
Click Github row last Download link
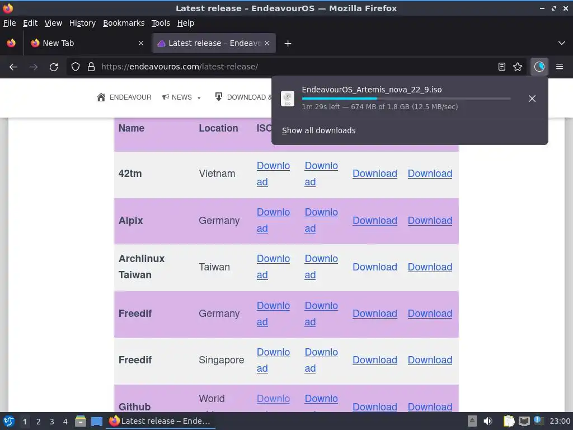(x=430, y=406)
